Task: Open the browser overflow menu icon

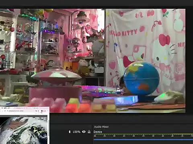Action: click(48, 111)
